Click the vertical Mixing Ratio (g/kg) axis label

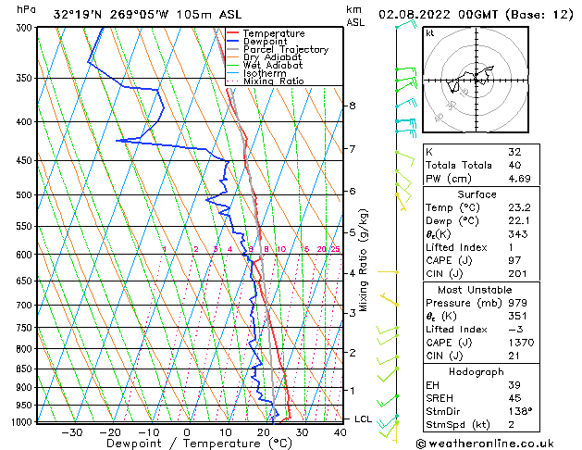(364, 260)
